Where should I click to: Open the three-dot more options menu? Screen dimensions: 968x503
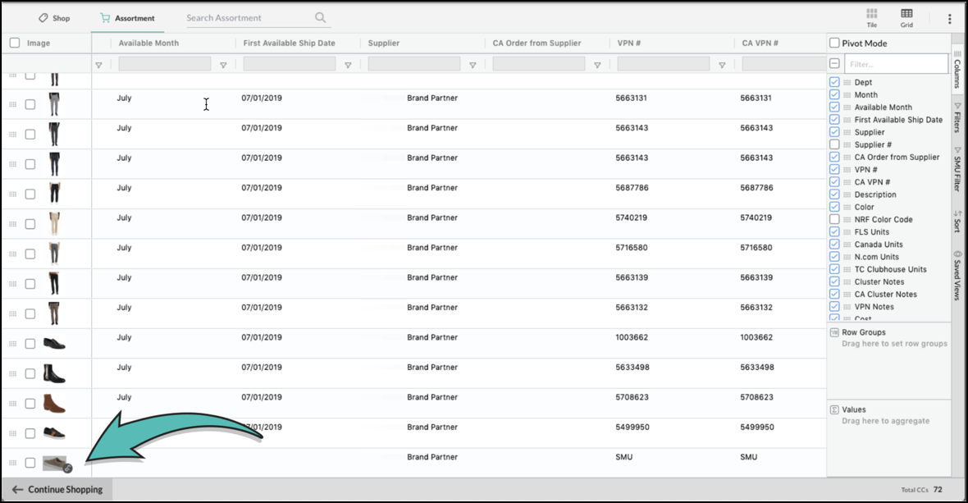click(950, 19)
